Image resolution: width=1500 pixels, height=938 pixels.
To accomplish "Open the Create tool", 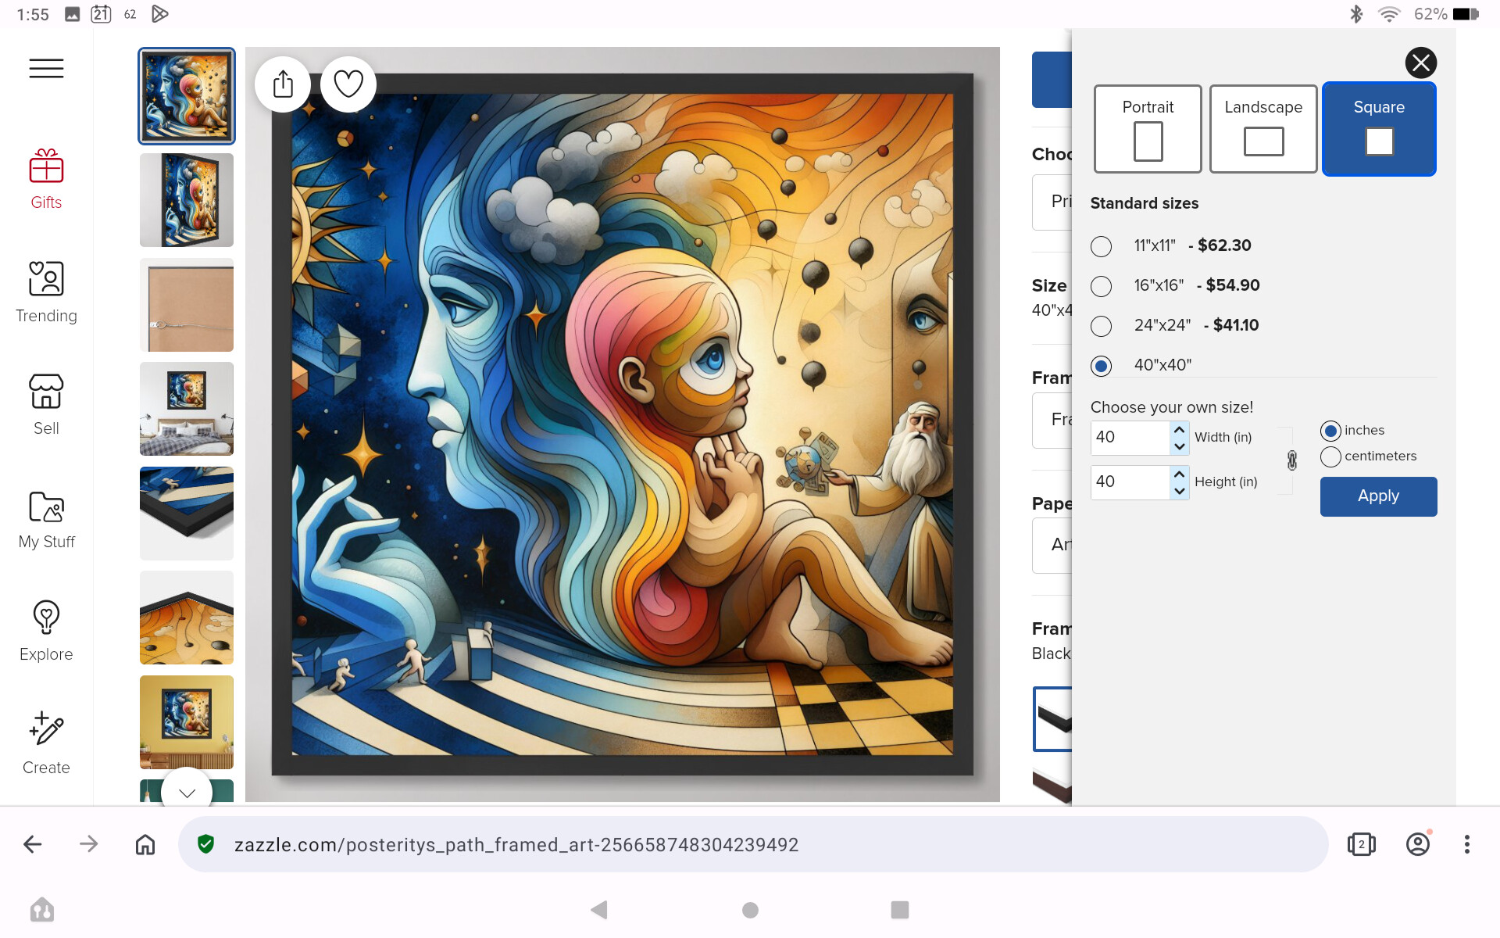I will tap(46, 744).
